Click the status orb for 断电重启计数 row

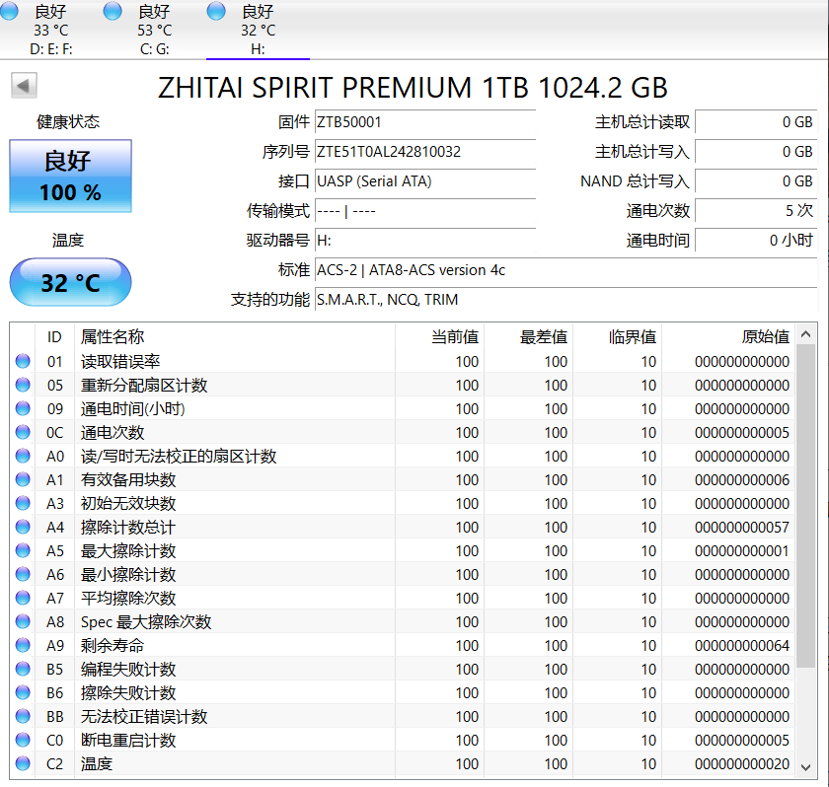click(x=23, y=740)
